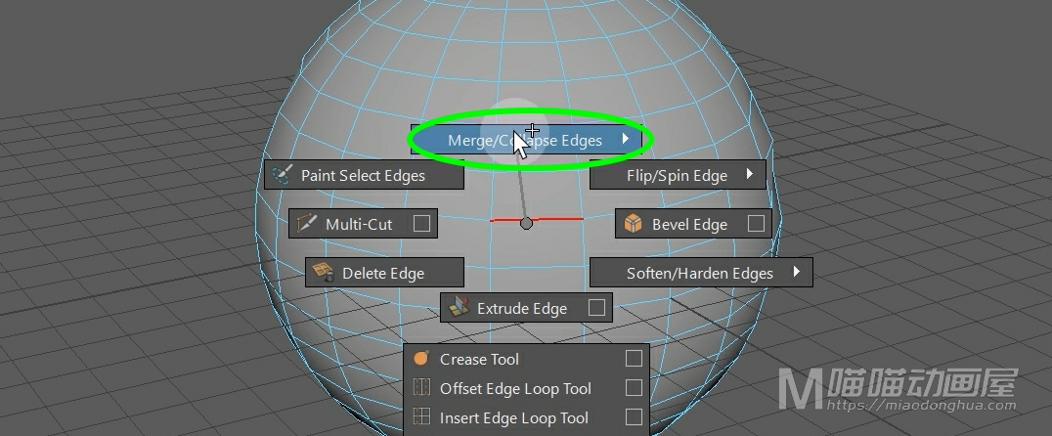Expand the Soften/Harden Edges arrow
Viewport: 1052px width, 436px height.
click(x=797, y=272)
